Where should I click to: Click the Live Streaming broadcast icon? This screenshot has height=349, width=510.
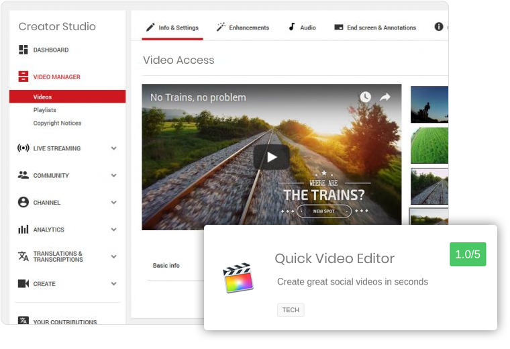[23, 148]
